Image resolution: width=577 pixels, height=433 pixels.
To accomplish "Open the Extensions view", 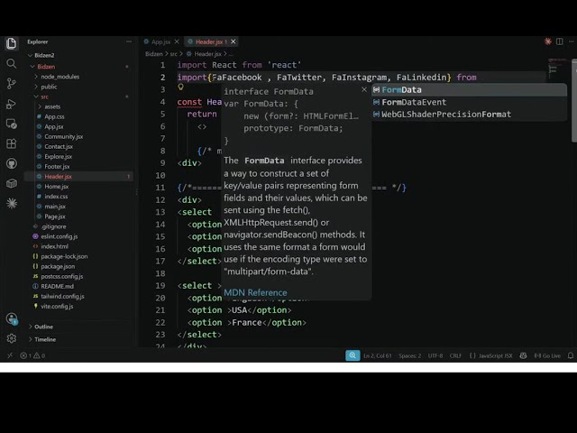I will [x=12, y=143].
